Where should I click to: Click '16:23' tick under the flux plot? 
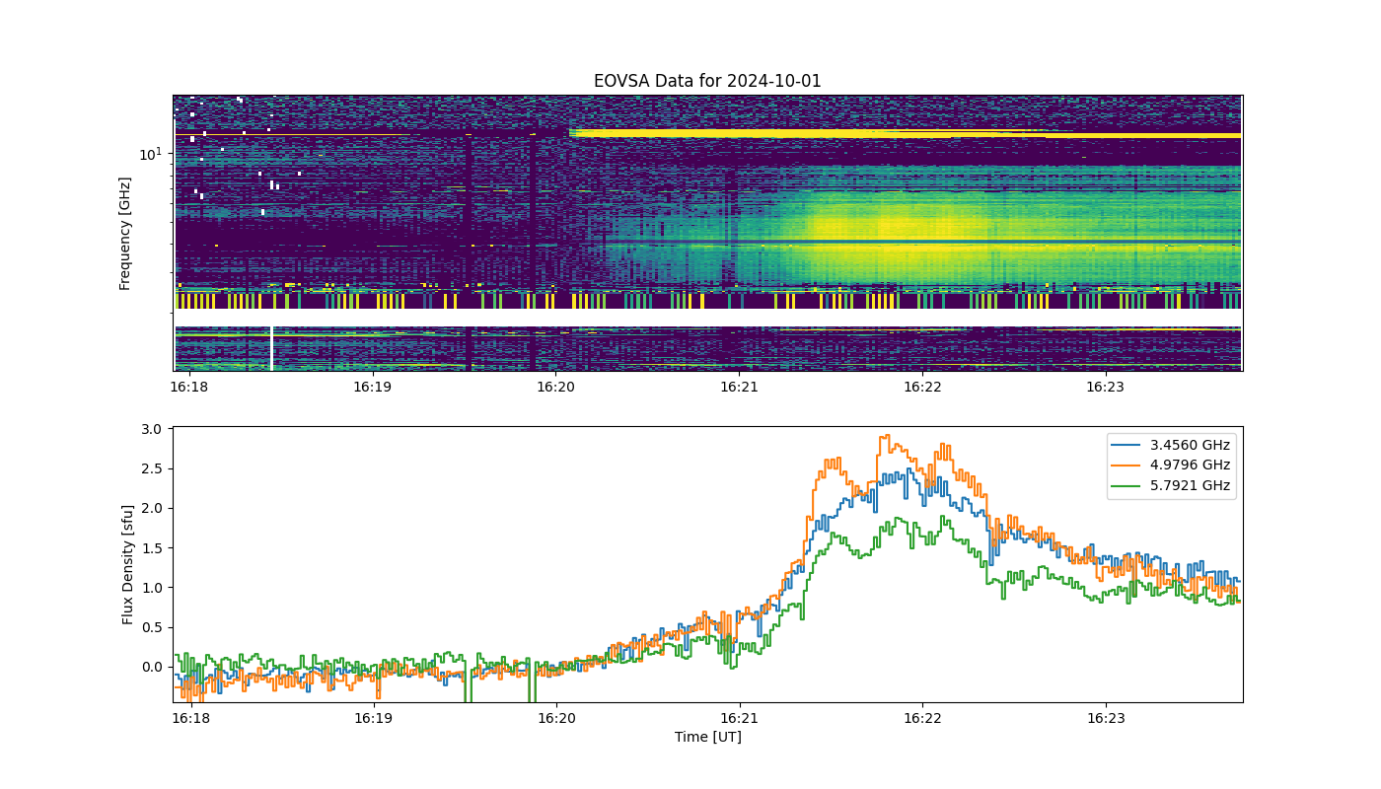pyautogui.click(x=1105, y=719)
